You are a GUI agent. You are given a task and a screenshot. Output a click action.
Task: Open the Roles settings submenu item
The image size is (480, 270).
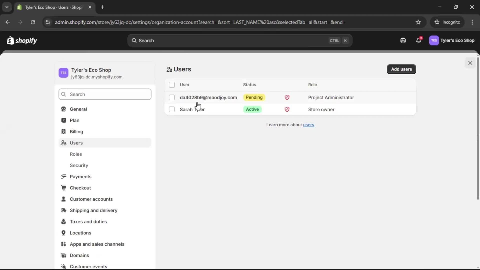(76, 154)
